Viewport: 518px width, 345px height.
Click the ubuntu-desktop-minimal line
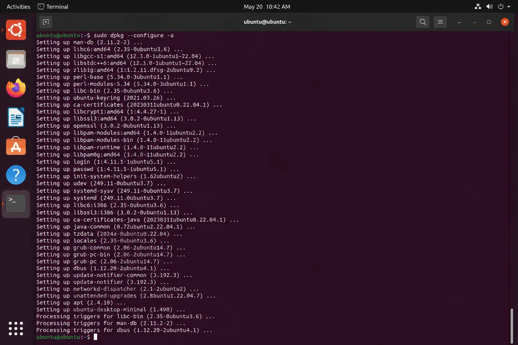[x=111, y=310]
